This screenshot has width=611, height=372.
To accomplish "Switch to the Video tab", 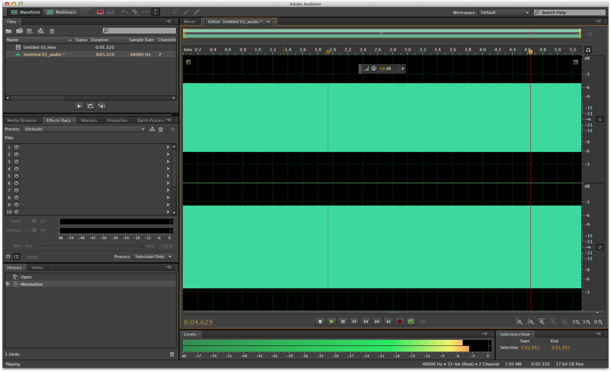I will (37, 268).
